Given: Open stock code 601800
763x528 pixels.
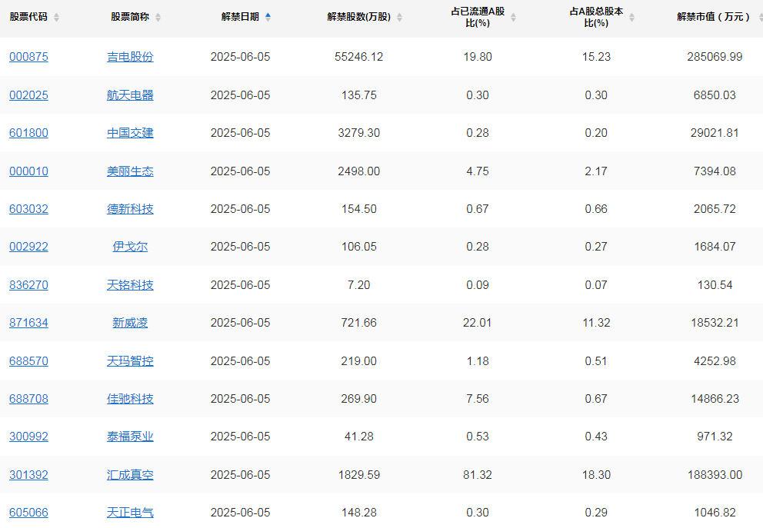Looking at the screenshot, I should [x=28, y=133].
